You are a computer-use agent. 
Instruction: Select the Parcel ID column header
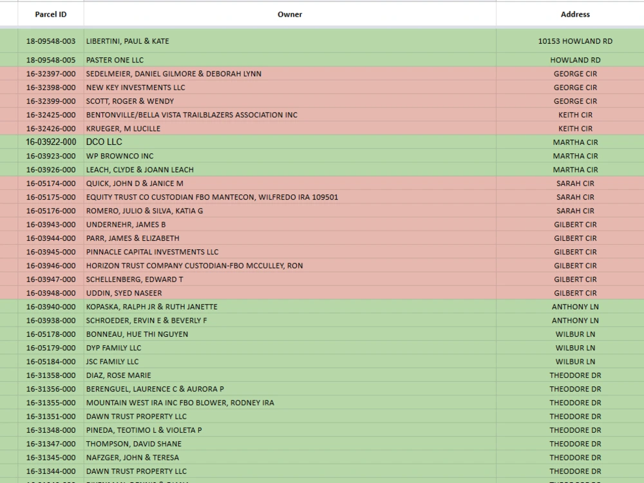point(50,14)
